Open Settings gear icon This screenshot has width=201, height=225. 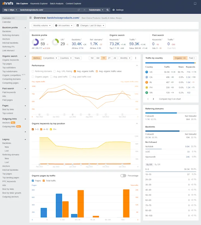[x=114, y=10]
